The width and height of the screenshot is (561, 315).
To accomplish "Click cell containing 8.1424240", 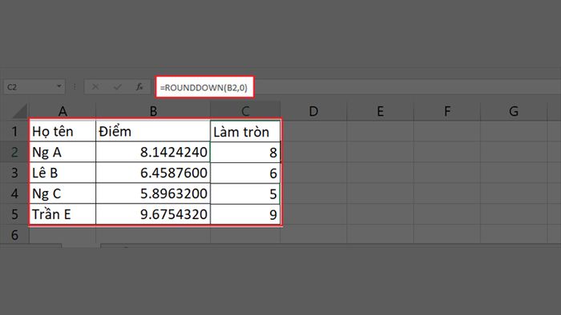I will coord(153,152).
